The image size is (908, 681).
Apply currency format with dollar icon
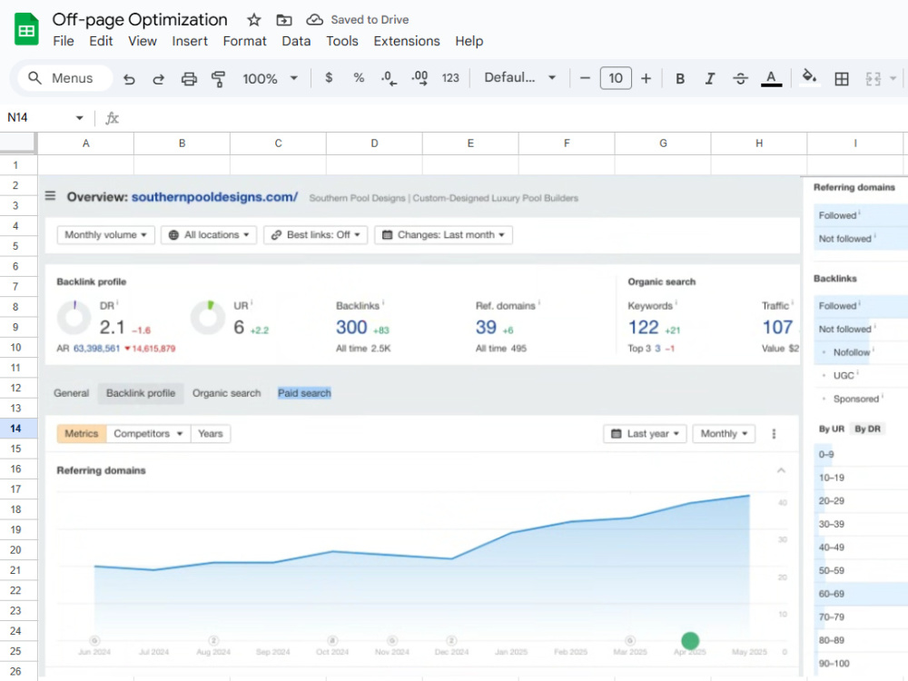[x=329, y=77]
